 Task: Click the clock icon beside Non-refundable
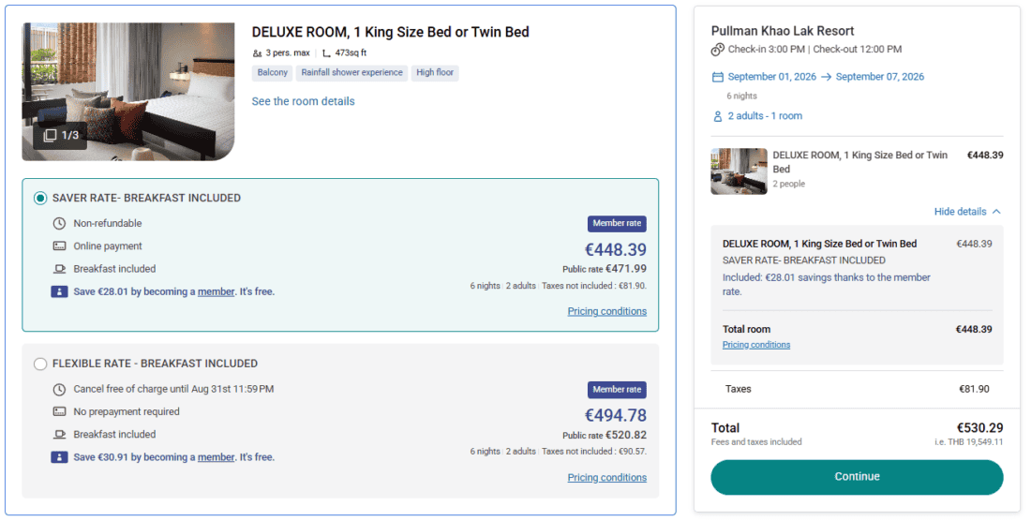tap(59, 224)
